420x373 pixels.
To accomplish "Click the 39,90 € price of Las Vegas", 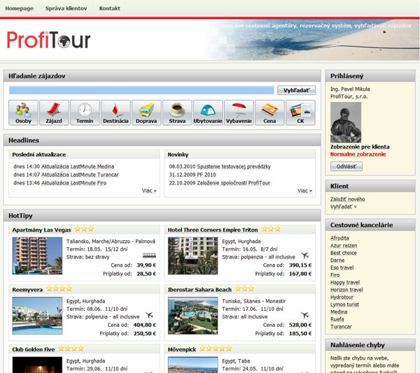I will (146, 265).
